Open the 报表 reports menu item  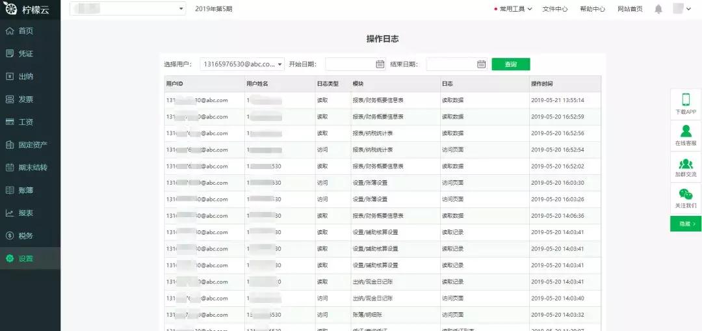coord(30,213)
